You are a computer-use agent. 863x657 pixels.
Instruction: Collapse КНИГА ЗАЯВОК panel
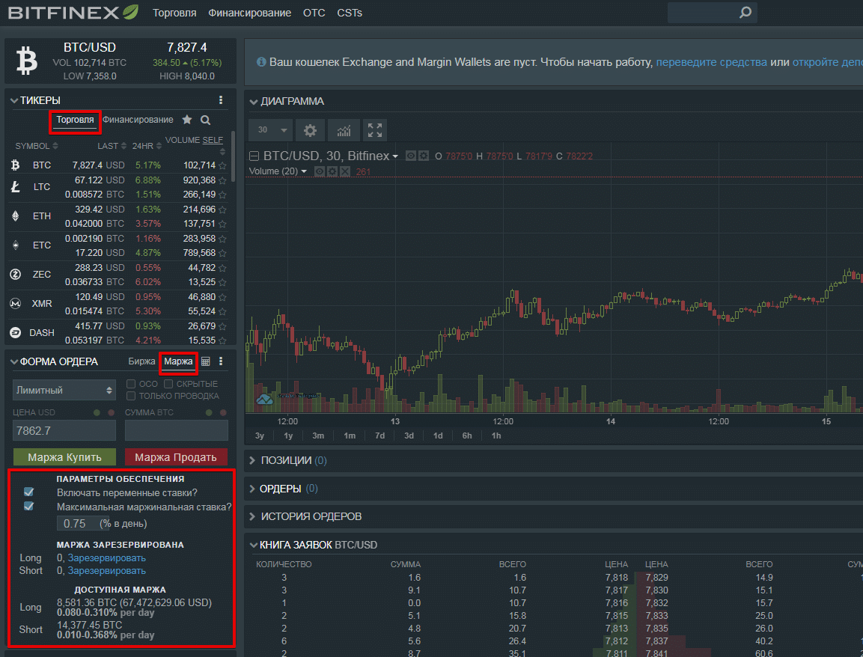click(254, 545)
